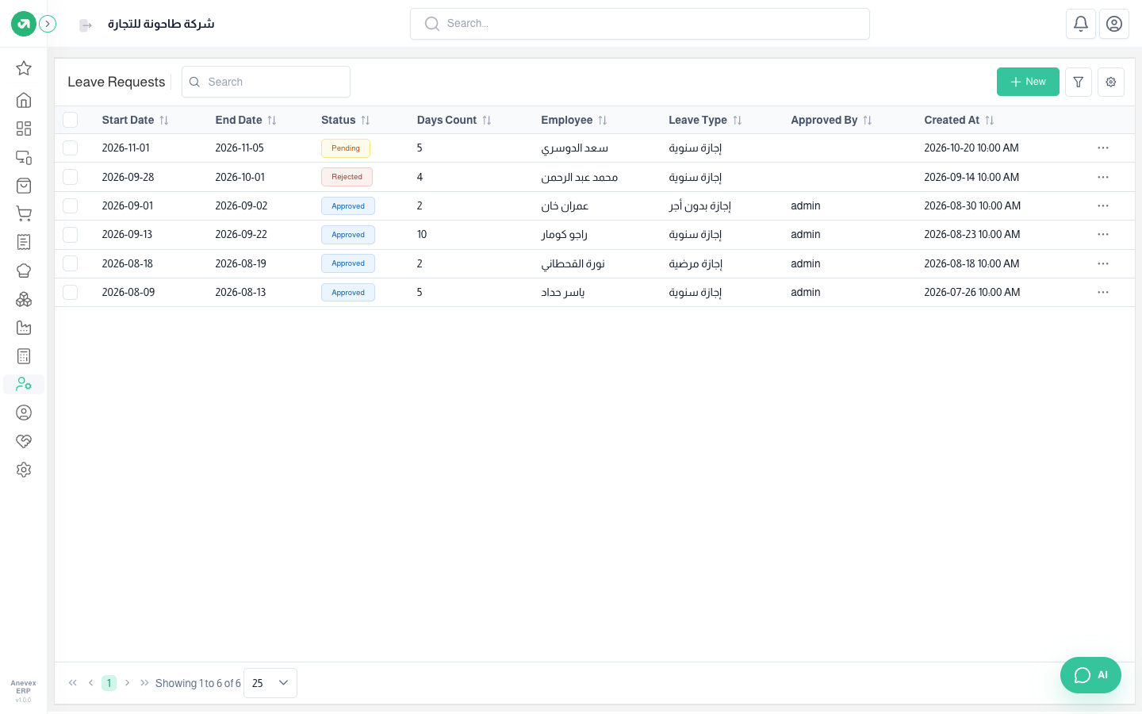This screenshot has width=1142, height=714.
Task: Open actions menu for the Rejected row
Action: [x=1103, y=177]
